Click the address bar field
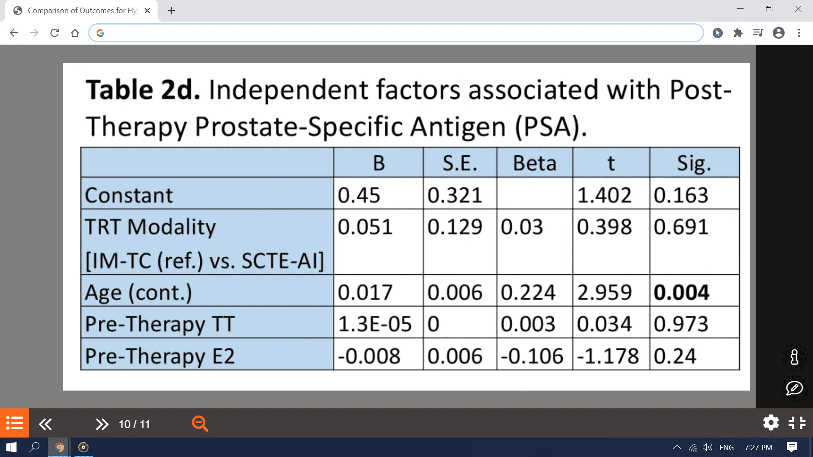813x457 pixels. [x=396, y=33]
